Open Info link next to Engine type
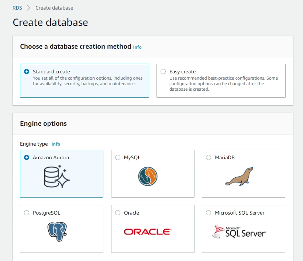 pos(56,144)
